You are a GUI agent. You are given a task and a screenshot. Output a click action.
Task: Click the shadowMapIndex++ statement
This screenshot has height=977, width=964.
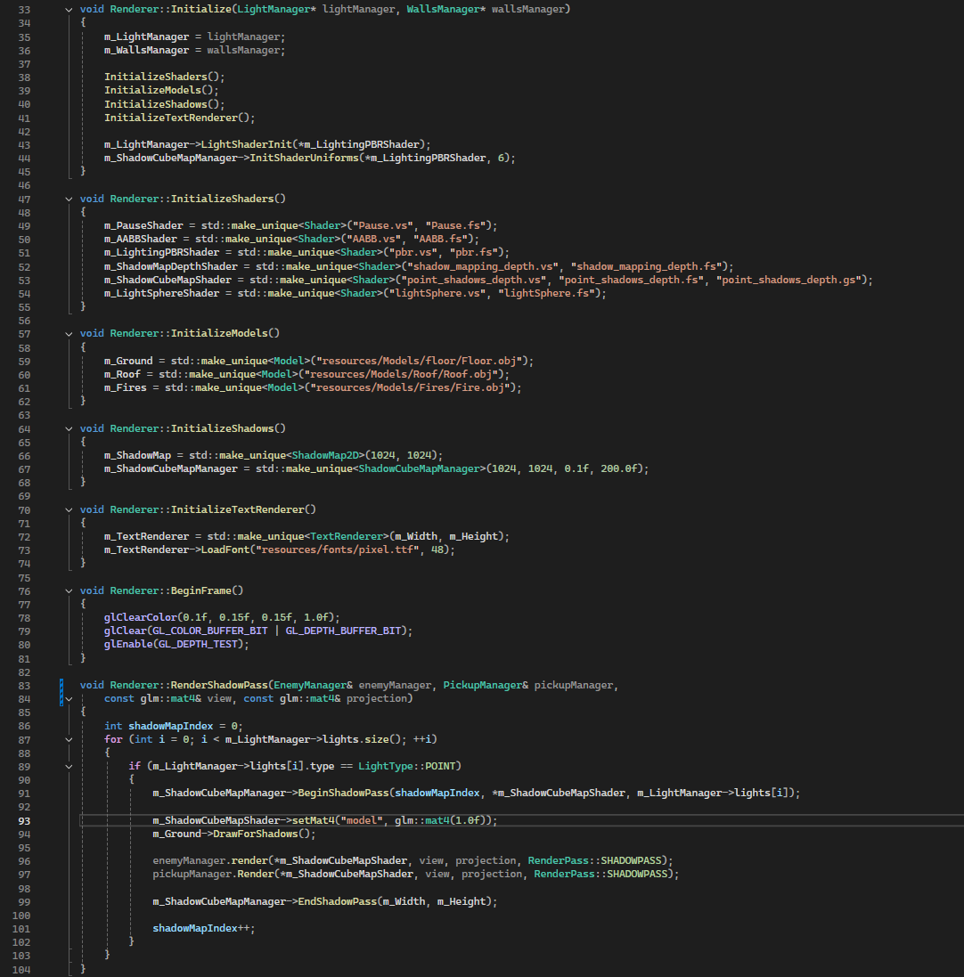[201, 928]
